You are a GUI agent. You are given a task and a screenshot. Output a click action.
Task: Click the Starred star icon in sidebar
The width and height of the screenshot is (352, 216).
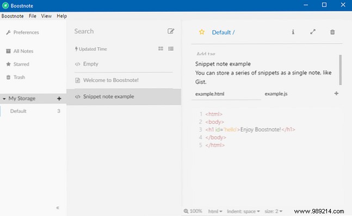coord(8,64)
